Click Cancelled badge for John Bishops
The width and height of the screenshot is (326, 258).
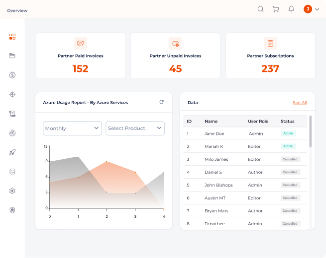(290, 185)
